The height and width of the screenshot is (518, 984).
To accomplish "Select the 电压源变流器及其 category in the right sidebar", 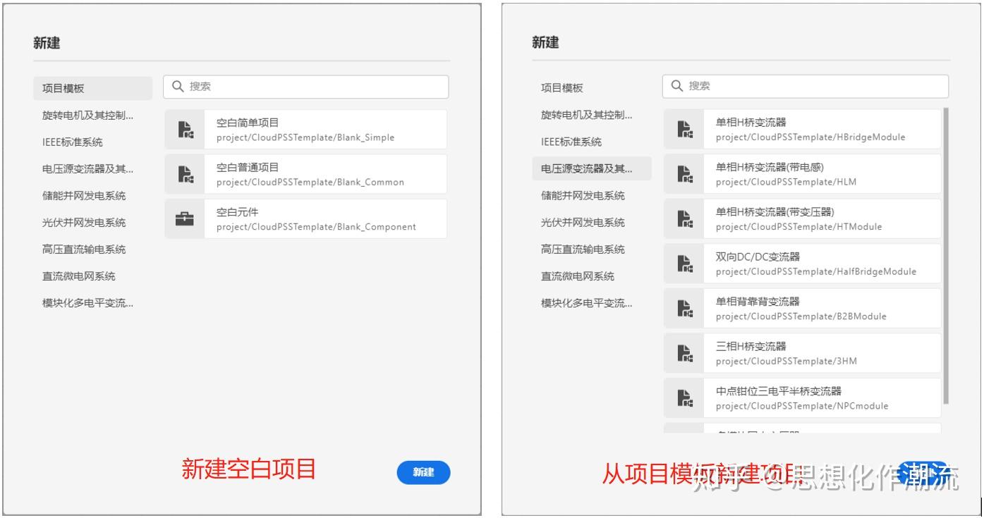I will (585, 168).
